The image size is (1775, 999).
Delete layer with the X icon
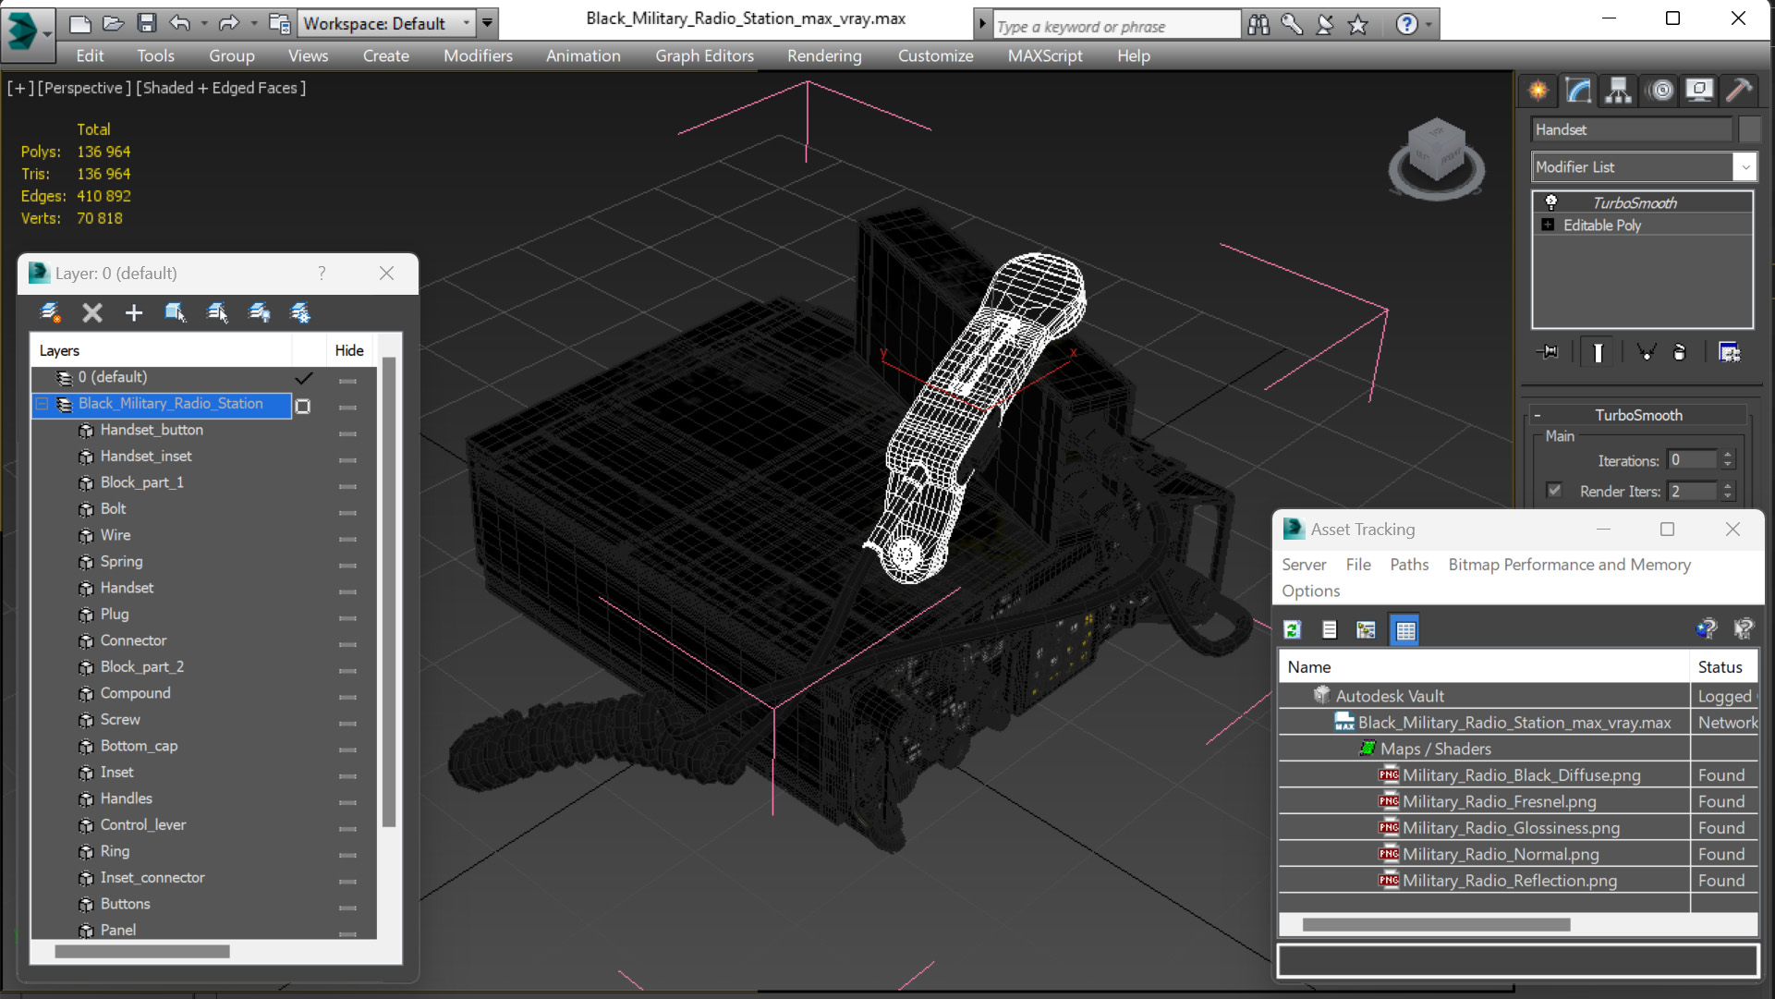pyautogui.click(x=92, y=313)
